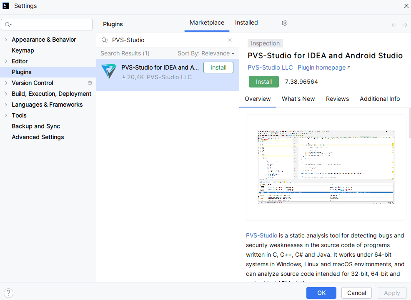The width and height of the screenshot is (411, 300).
Task: Expand Languages & Frameworks section
Action: pos(6,105)
